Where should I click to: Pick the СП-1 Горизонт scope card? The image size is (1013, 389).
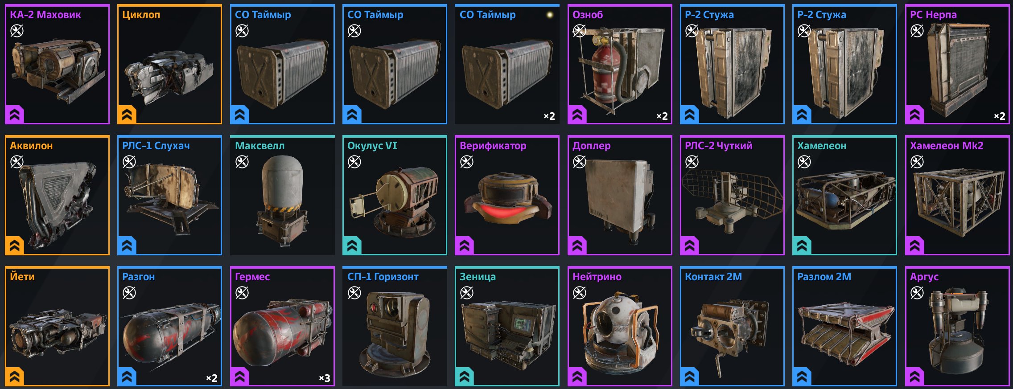[395, 326]
